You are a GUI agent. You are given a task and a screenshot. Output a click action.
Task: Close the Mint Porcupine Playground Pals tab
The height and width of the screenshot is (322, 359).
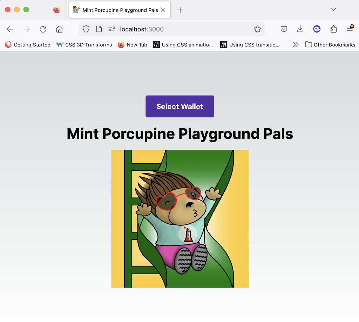click(163, 9)
